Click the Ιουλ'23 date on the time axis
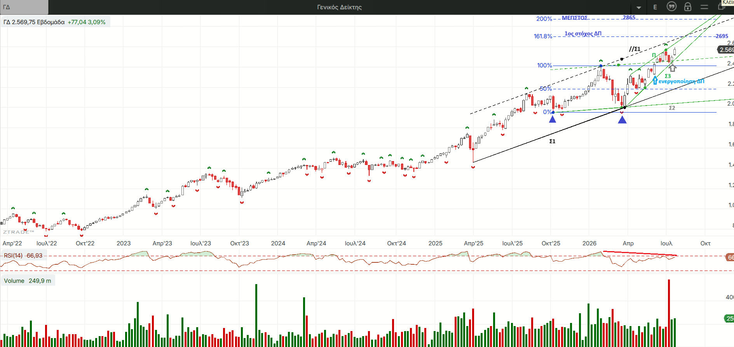This screenshot has height=347, width=734. (200, 243)
